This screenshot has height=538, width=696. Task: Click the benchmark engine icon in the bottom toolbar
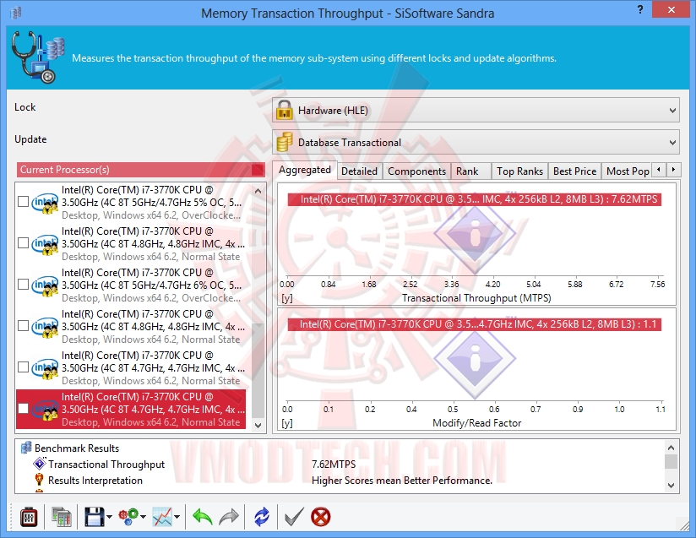[29, 517]
